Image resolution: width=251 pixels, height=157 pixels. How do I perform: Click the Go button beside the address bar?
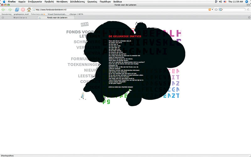coord(216,10)
